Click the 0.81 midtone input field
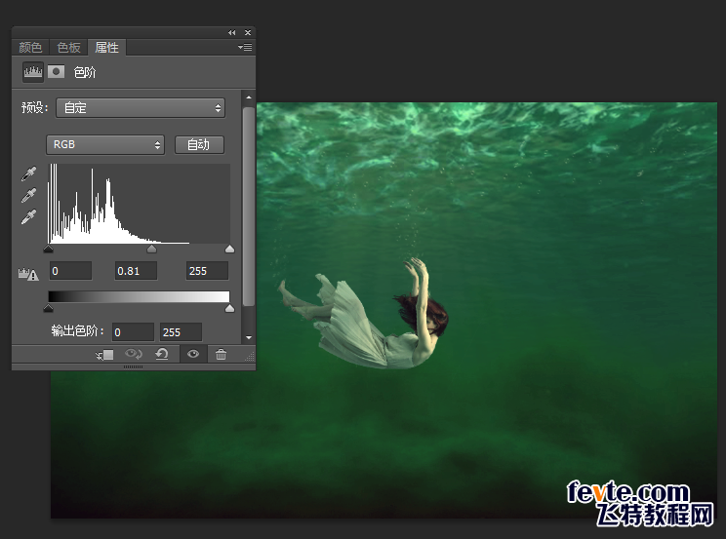 (137, 271)
